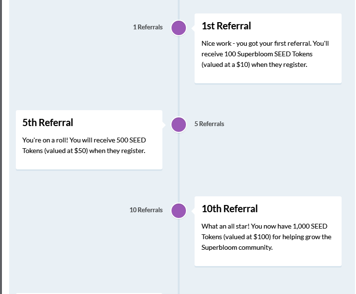Click the '5th Referral' card heading
Image resolution: width=356 pixels, height=294 pixels.
(48, 123)
